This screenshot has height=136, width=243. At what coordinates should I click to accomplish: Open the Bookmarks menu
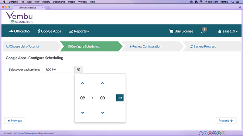[59, 2]
